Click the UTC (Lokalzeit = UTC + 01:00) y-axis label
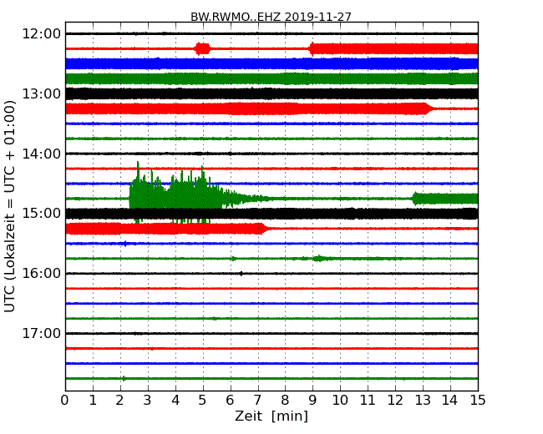The height and width of the screenshot is (434, 543). pos(10,206)
